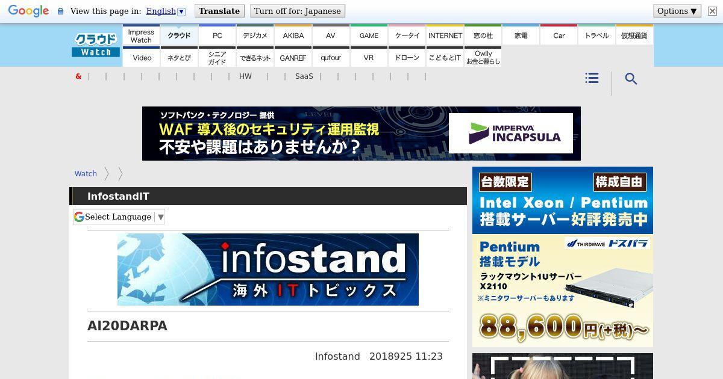Image resolution: width=723 pixels, height=379 pixels.
Task: Go to the 家電 tab
Action: coord(521,35)
